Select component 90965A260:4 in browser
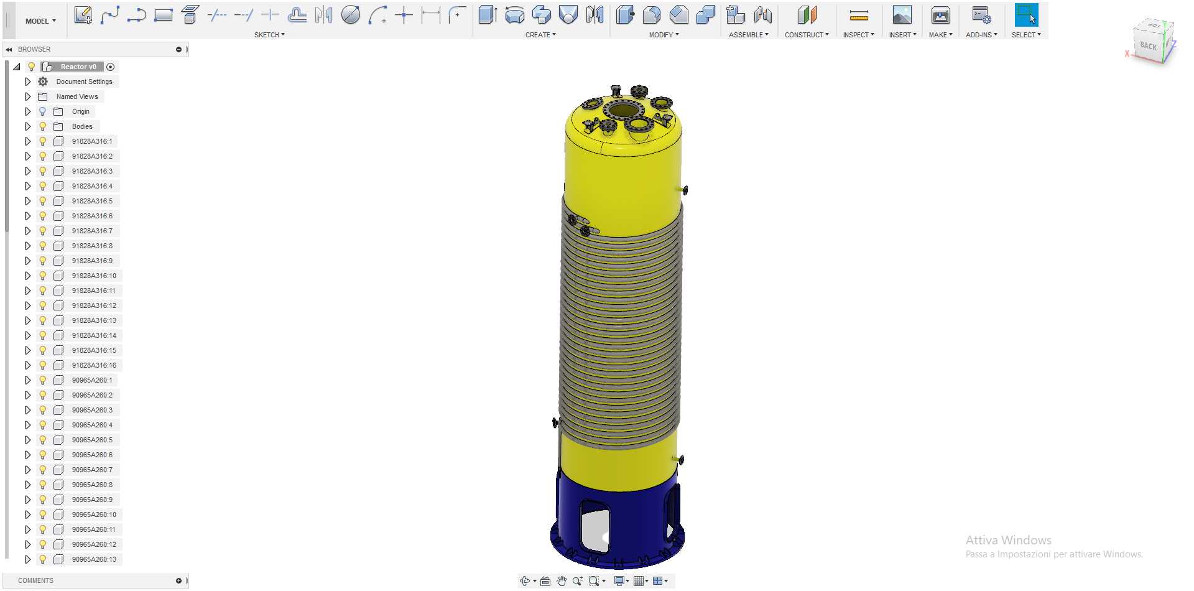The height and width of the screenshot is (591, 1194). [x=92, y=425]
